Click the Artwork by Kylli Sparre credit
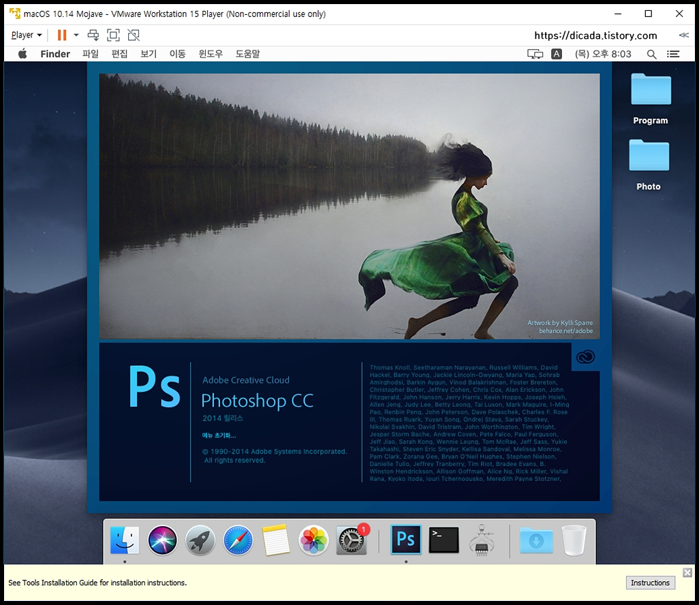The height and width of the screenshot is (605, 699). (560, 323)
